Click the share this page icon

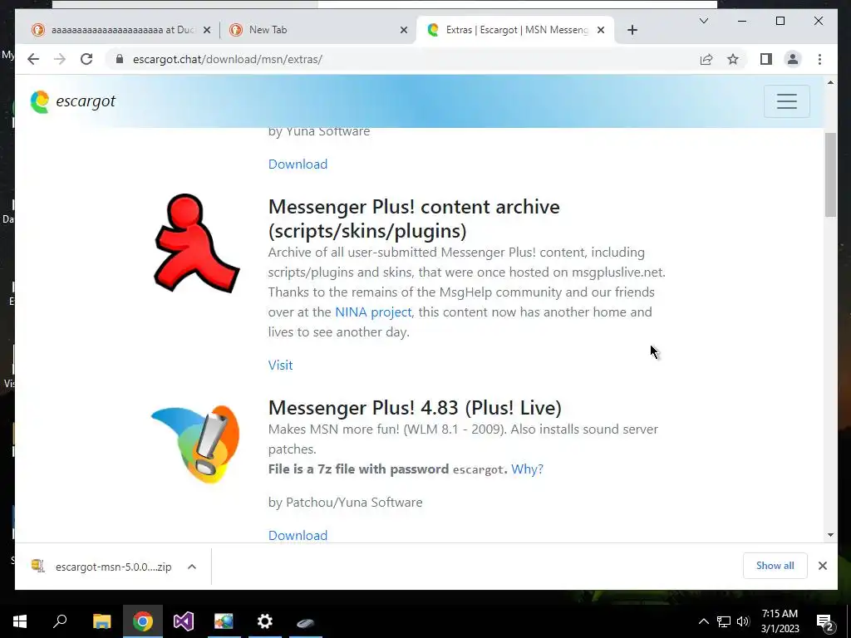[x=706, y=59]
